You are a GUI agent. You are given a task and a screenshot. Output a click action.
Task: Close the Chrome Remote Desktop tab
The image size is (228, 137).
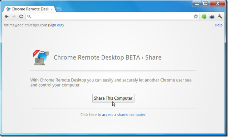pos(52,9)
